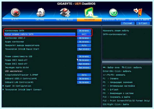Select OnBoard USB3.0 Controller#1 label
154x109 pixels.
tap(21, 78)
